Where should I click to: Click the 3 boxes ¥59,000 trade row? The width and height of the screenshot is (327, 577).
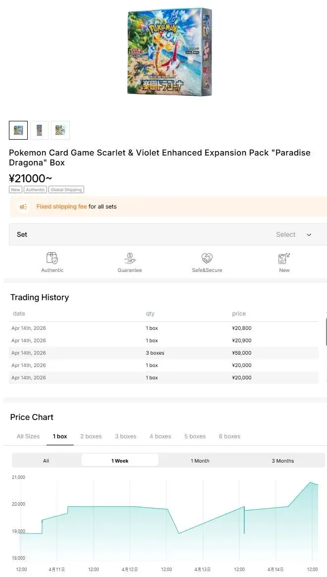pos(163,353)
